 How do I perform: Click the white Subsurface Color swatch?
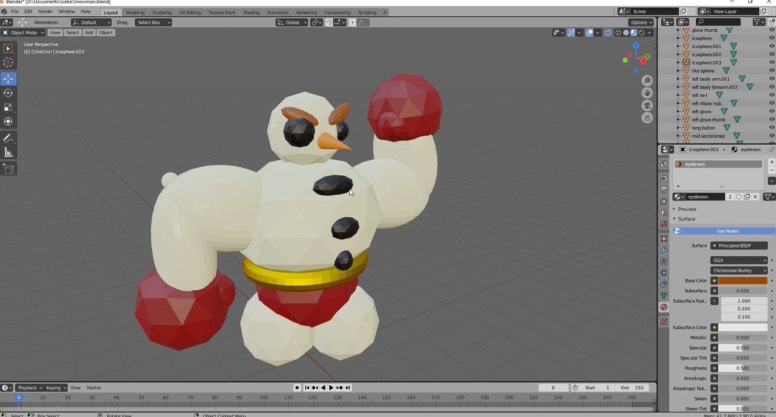(743, 327)
